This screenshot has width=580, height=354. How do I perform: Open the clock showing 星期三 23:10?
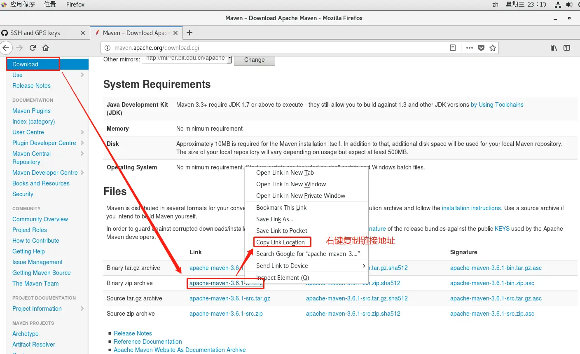click(x=526, y=5)
